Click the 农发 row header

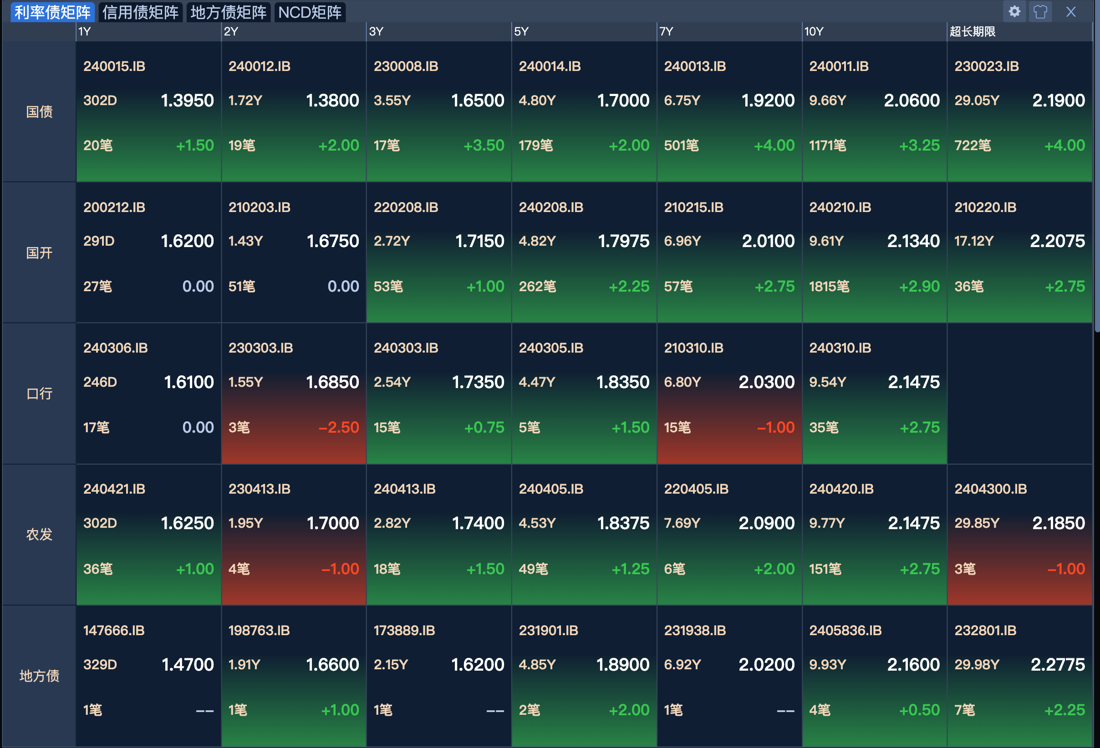coord(39,534)
